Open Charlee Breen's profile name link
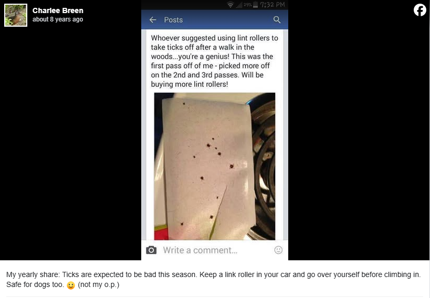 (58, 10)
